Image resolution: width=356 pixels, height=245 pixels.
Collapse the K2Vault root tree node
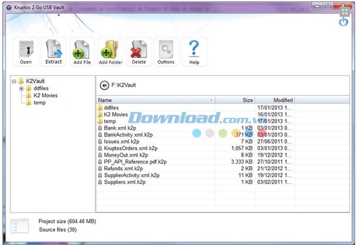(x=14, y=81)
